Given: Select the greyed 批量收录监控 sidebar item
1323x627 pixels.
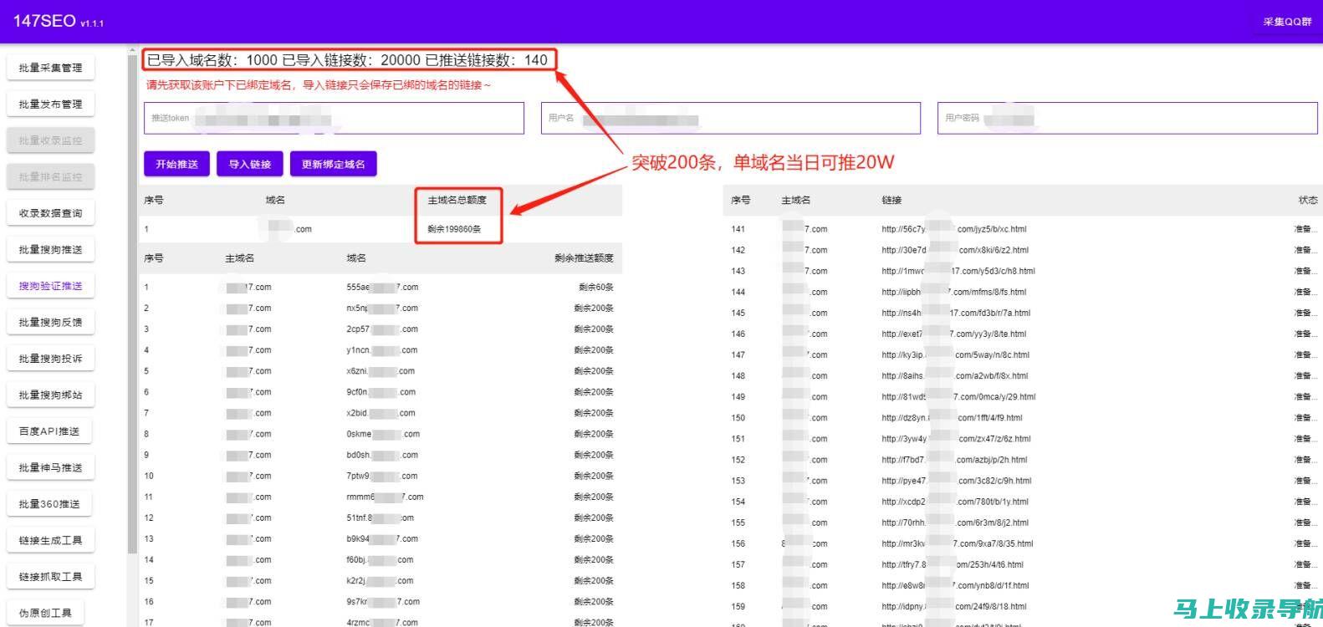Looking at the screenshot, I should pyautogui.click(x=50, y=140).
